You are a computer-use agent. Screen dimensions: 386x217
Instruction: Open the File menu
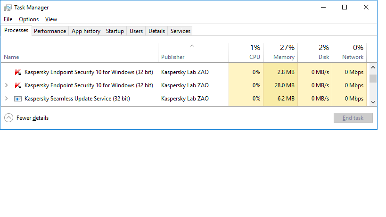(x=8, y=19)
